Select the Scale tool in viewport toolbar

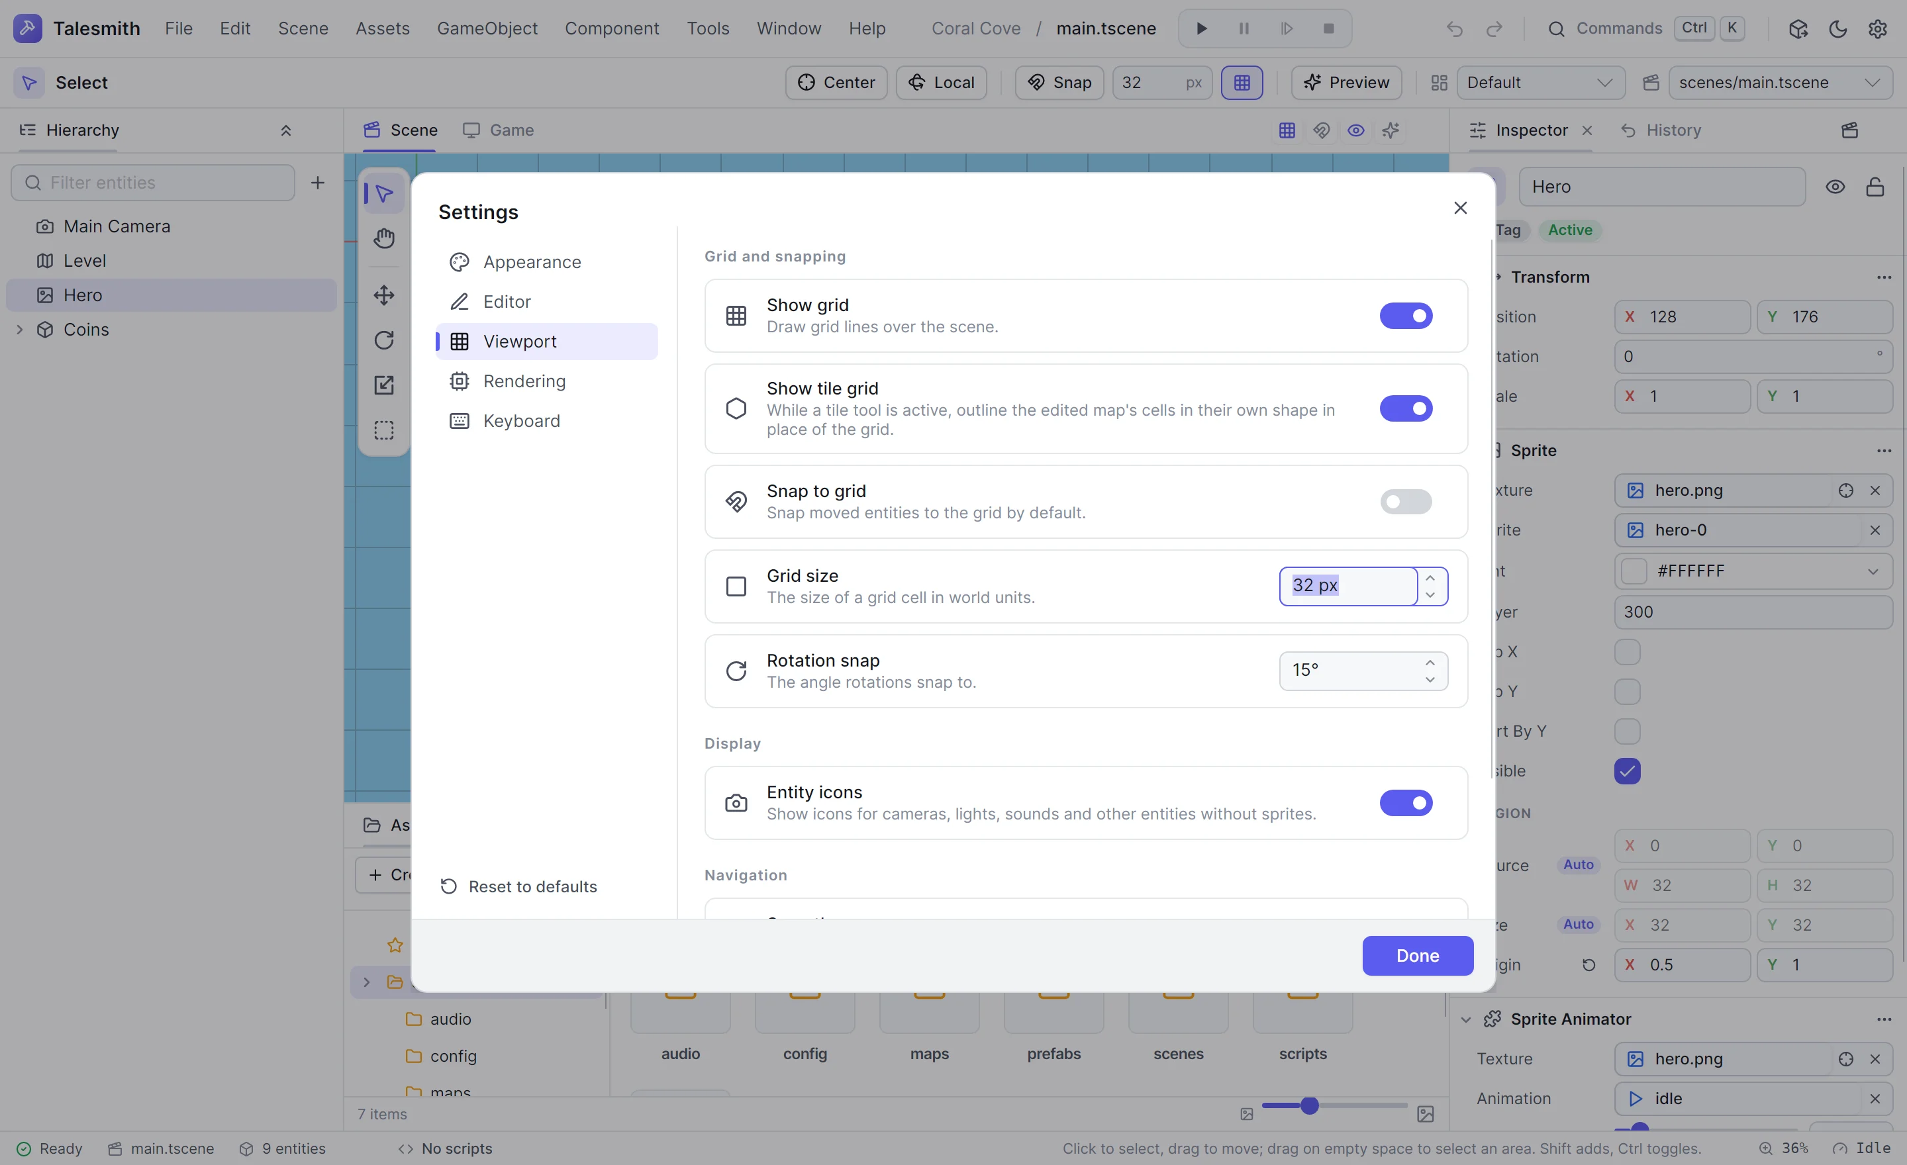tap(384, 385)
